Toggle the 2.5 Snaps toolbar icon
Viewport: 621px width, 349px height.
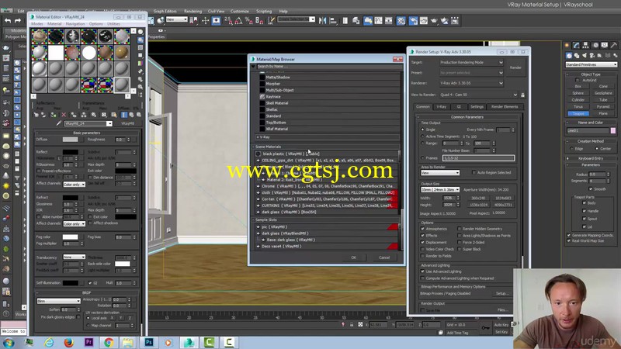coord(228,21)
